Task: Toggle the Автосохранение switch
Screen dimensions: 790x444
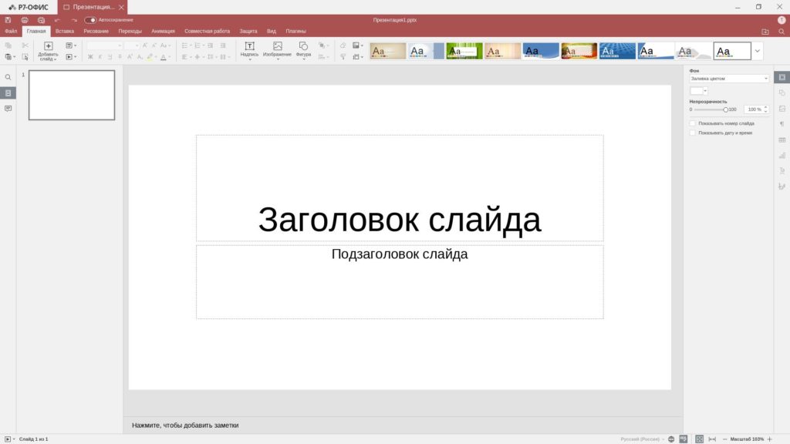Action: pos(90,20)
